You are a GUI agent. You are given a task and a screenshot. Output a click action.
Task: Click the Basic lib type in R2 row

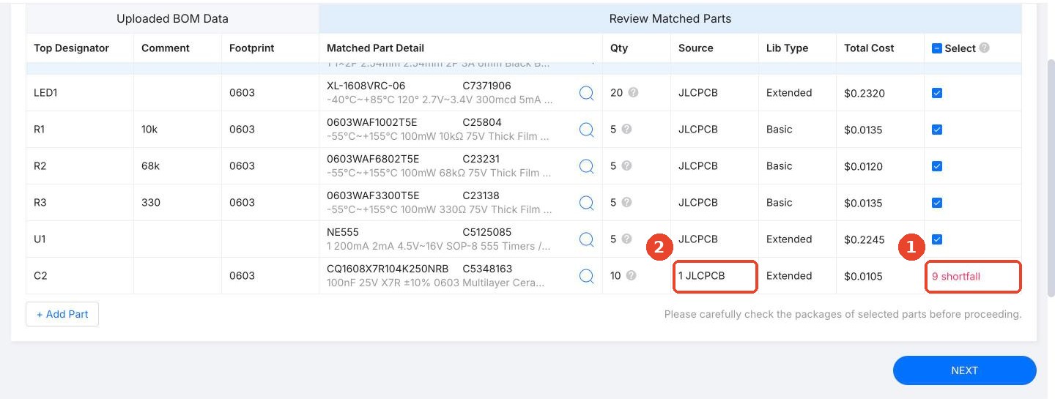tap(780, 166)
